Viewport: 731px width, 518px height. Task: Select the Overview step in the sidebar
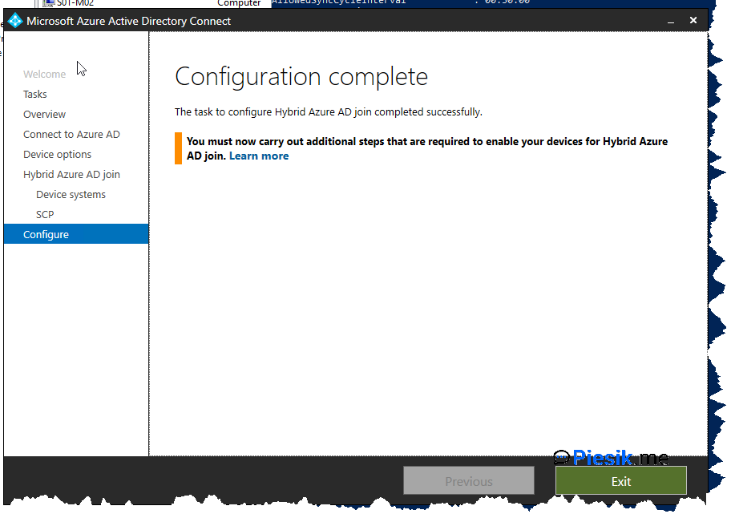(x=44, y=115)
